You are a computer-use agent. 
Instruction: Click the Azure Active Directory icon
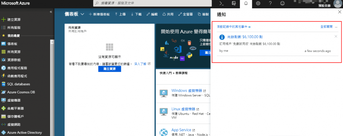3,133
